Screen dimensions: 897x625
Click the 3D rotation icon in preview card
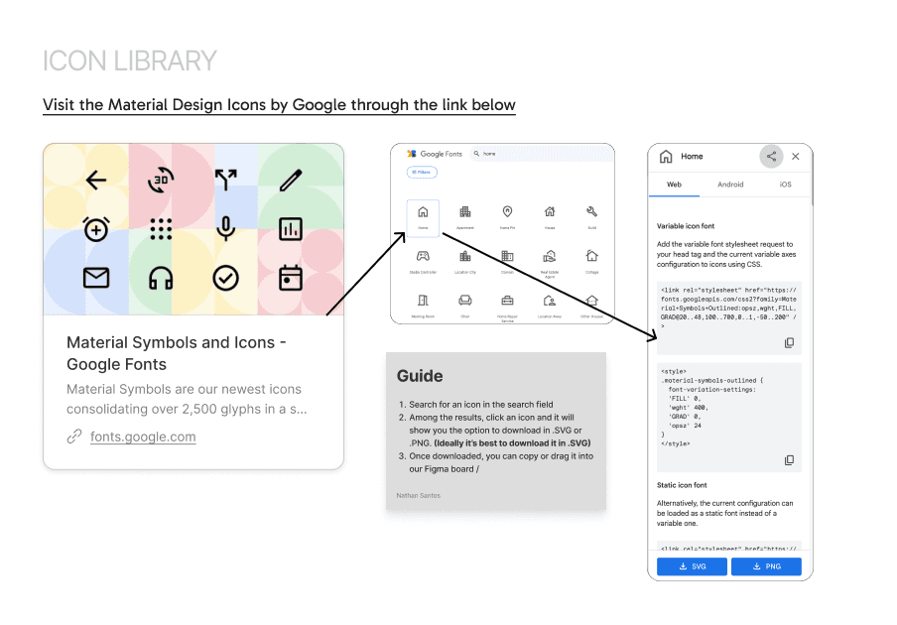(161, 180)
